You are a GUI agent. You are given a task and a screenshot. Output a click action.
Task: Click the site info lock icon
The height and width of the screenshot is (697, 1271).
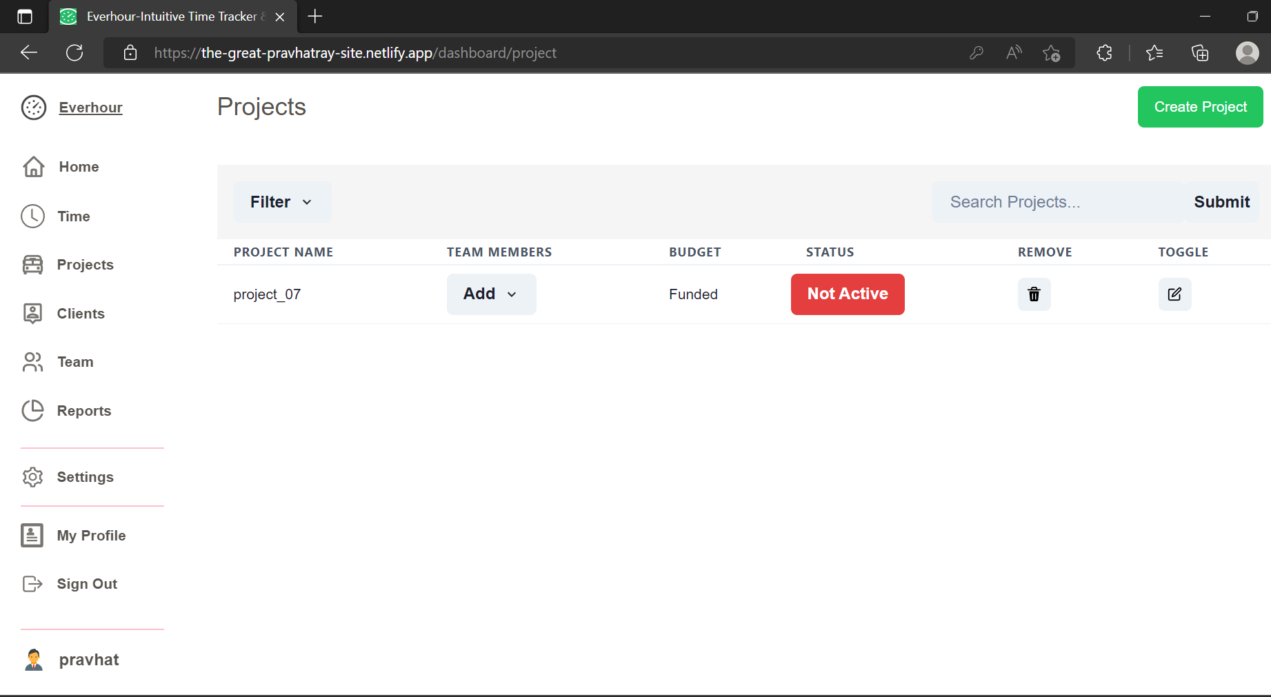coord(130,53)
